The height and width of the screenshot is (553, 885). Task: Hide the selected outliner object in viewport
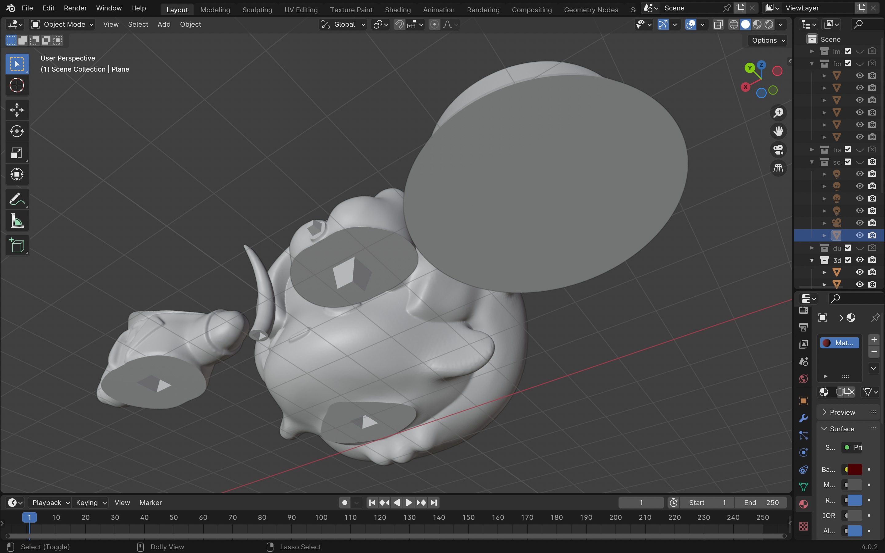pyautogui.click(x=860, y=235)
